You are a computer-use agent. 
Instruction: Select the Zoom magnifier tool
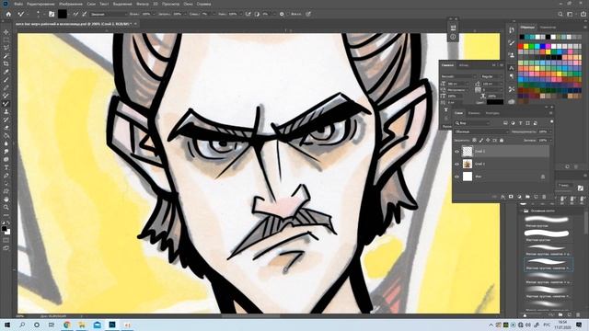pyautogui.click(x=6, y=207)
